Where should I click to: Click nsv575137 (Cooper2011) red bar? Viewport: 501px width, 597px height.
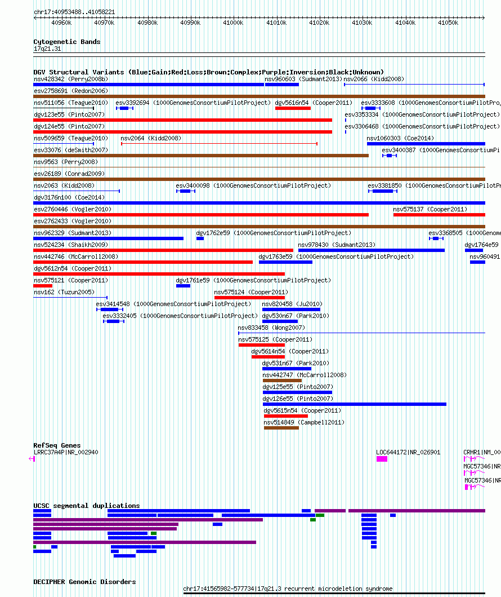[439, 215]
